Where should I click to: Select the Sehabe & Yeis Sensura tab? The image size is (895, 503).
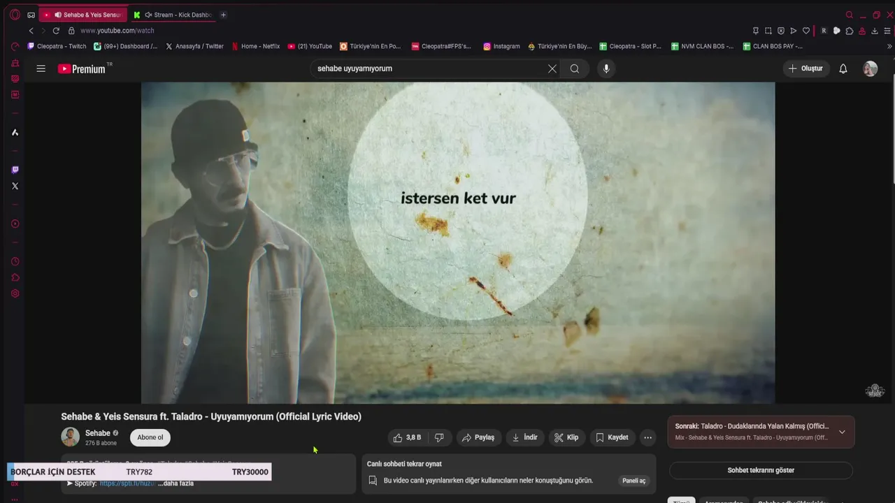pyautogui.click(x=83, y=15)
